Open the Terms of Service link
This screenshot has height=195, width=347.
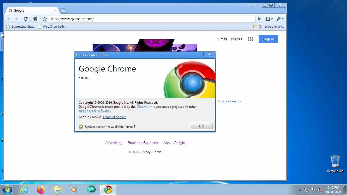coord(114,117)
